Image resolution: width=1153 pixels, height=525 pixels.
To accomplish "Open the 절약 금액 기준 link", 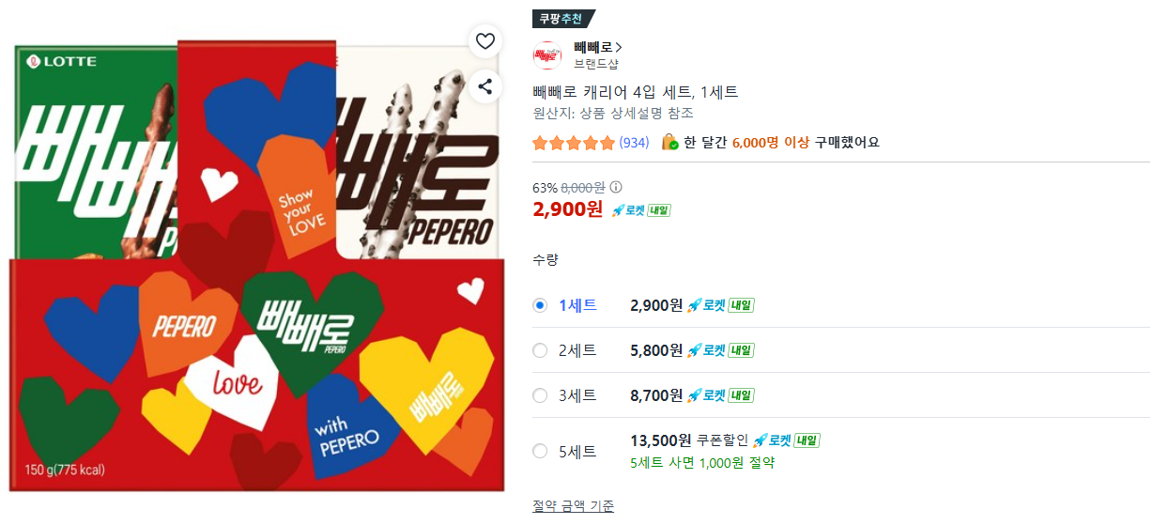I will point(574,506).
